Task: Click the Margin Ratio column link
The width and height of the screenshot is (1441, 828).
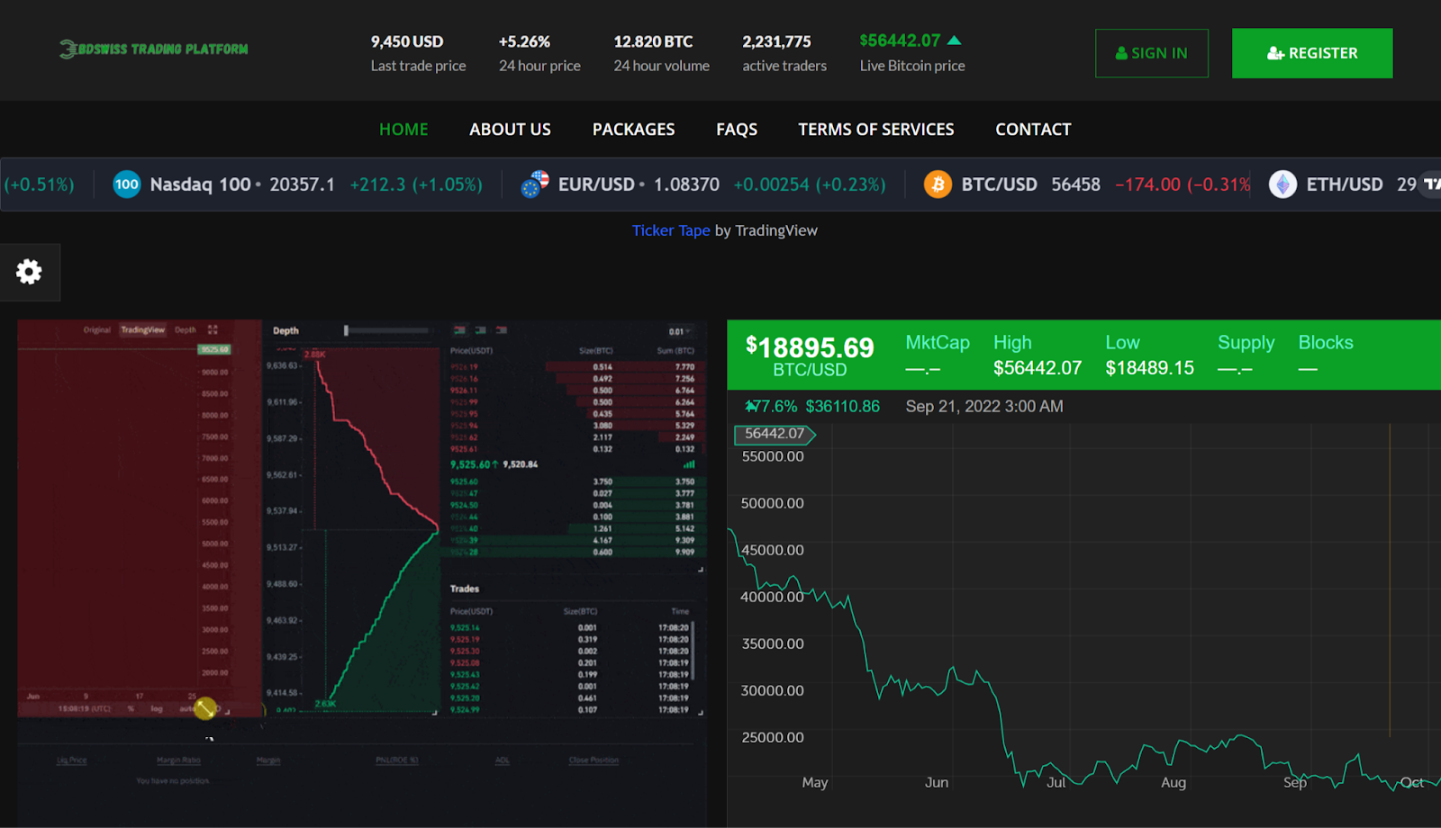Action: pyautogui.click(x=178, y=760)
